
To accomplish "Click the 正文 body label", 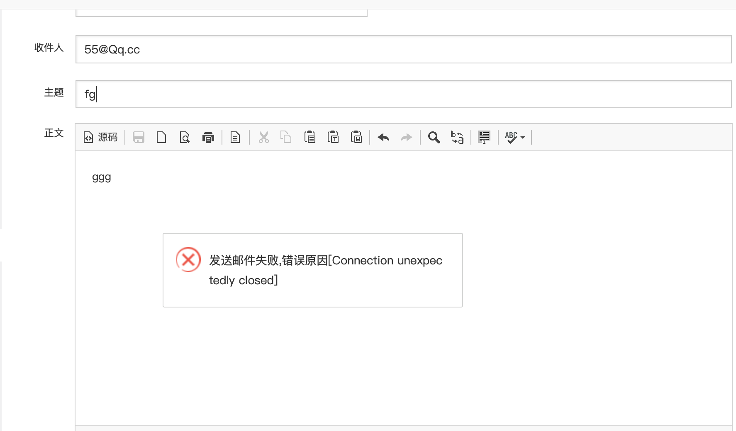I will tap(54, 133).
